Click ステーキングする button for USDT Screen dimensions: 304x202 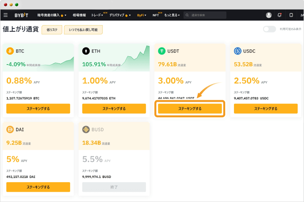190,109
